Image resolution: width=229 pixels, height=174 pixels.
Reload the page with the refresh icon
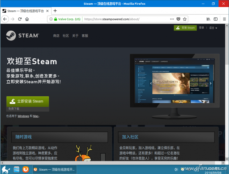20,19
